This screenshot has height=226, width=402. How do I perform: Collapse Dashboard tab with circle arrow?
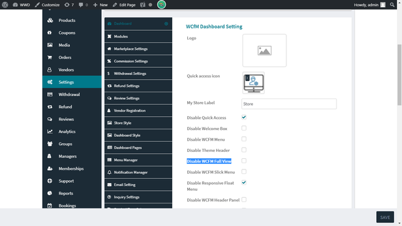pyautogui.click(x=166, y=24)
